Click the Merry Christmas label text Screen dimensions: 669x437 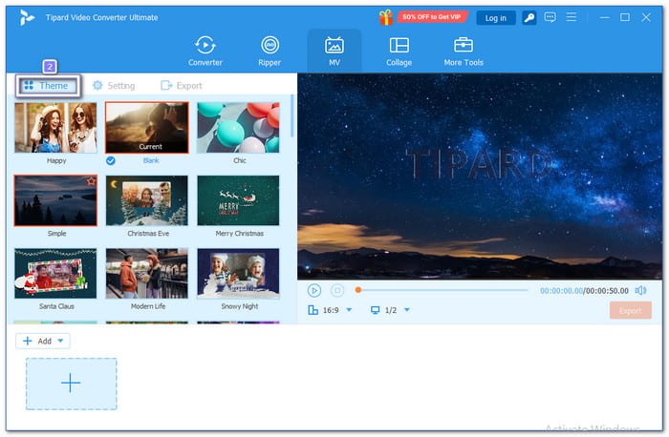coord(239,234)
